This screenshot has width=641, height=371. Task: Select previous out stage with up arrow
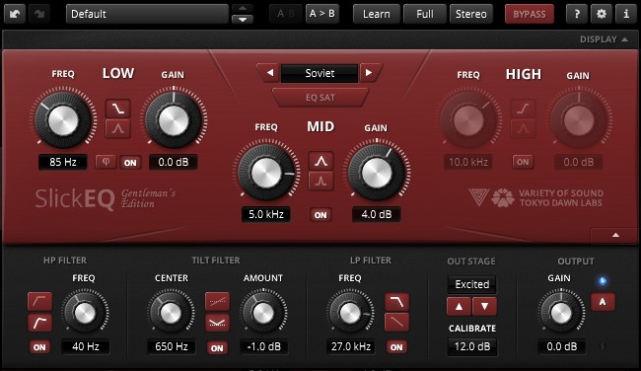pos(460,306)
